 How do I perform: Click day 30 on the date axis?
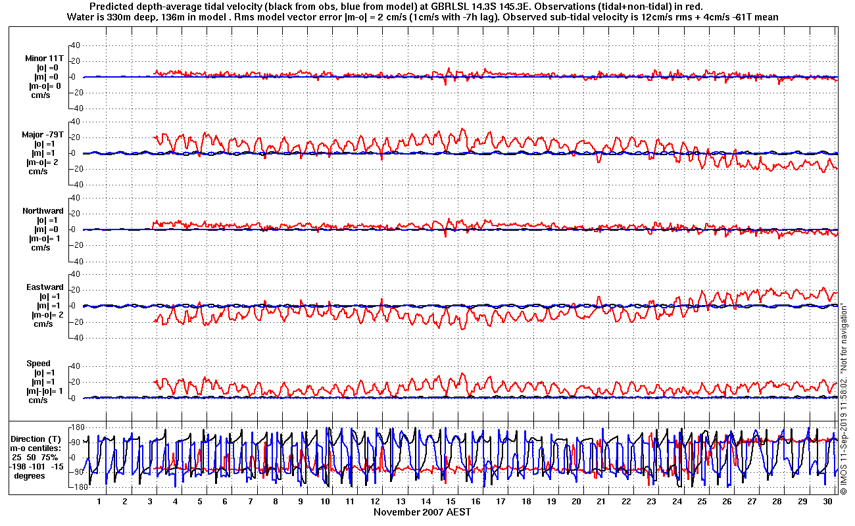[x=827, y=502]
